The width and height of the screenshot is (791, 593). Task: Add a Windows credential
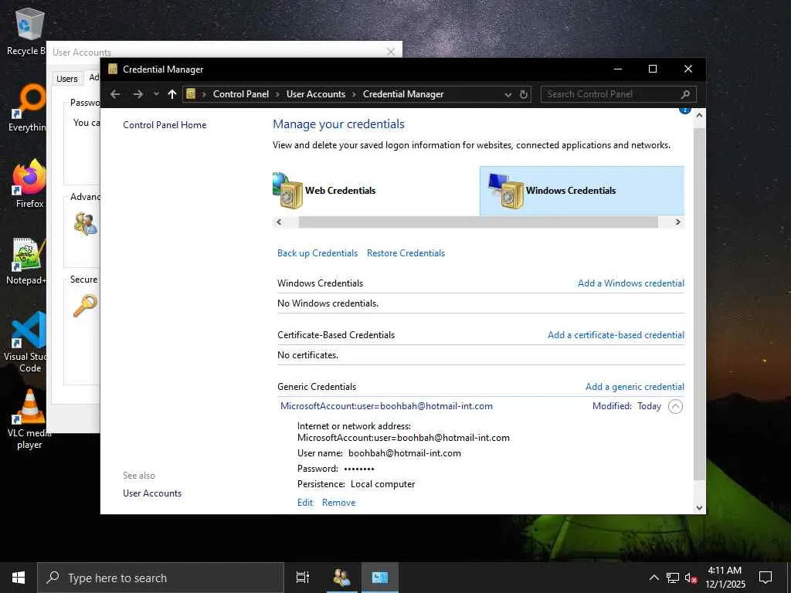point(630,283)
